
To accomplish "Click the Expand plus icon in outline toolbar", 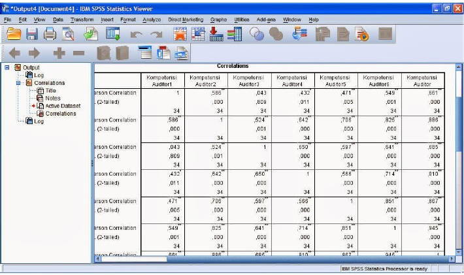I will pos(59,54).
